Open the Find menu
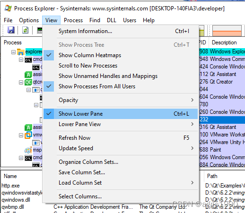This screenshot has height=213, width=245. tap(95, 20)
